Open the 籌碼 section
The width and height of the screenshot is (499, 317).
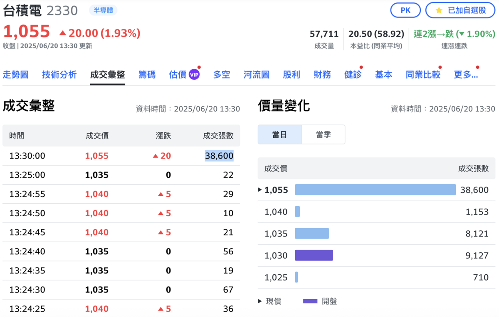[x=147, y=75]
